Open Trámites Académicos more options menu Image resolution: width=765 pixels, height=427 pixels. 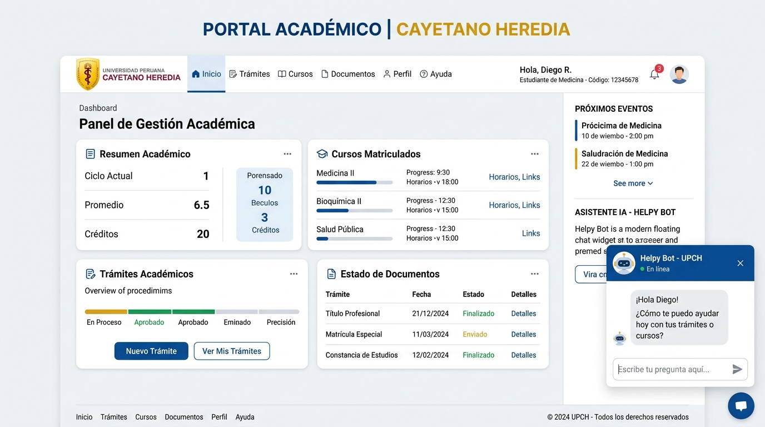294,274
